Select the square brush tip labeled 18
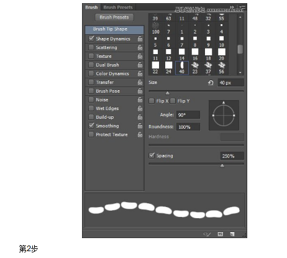 [208, 55]
